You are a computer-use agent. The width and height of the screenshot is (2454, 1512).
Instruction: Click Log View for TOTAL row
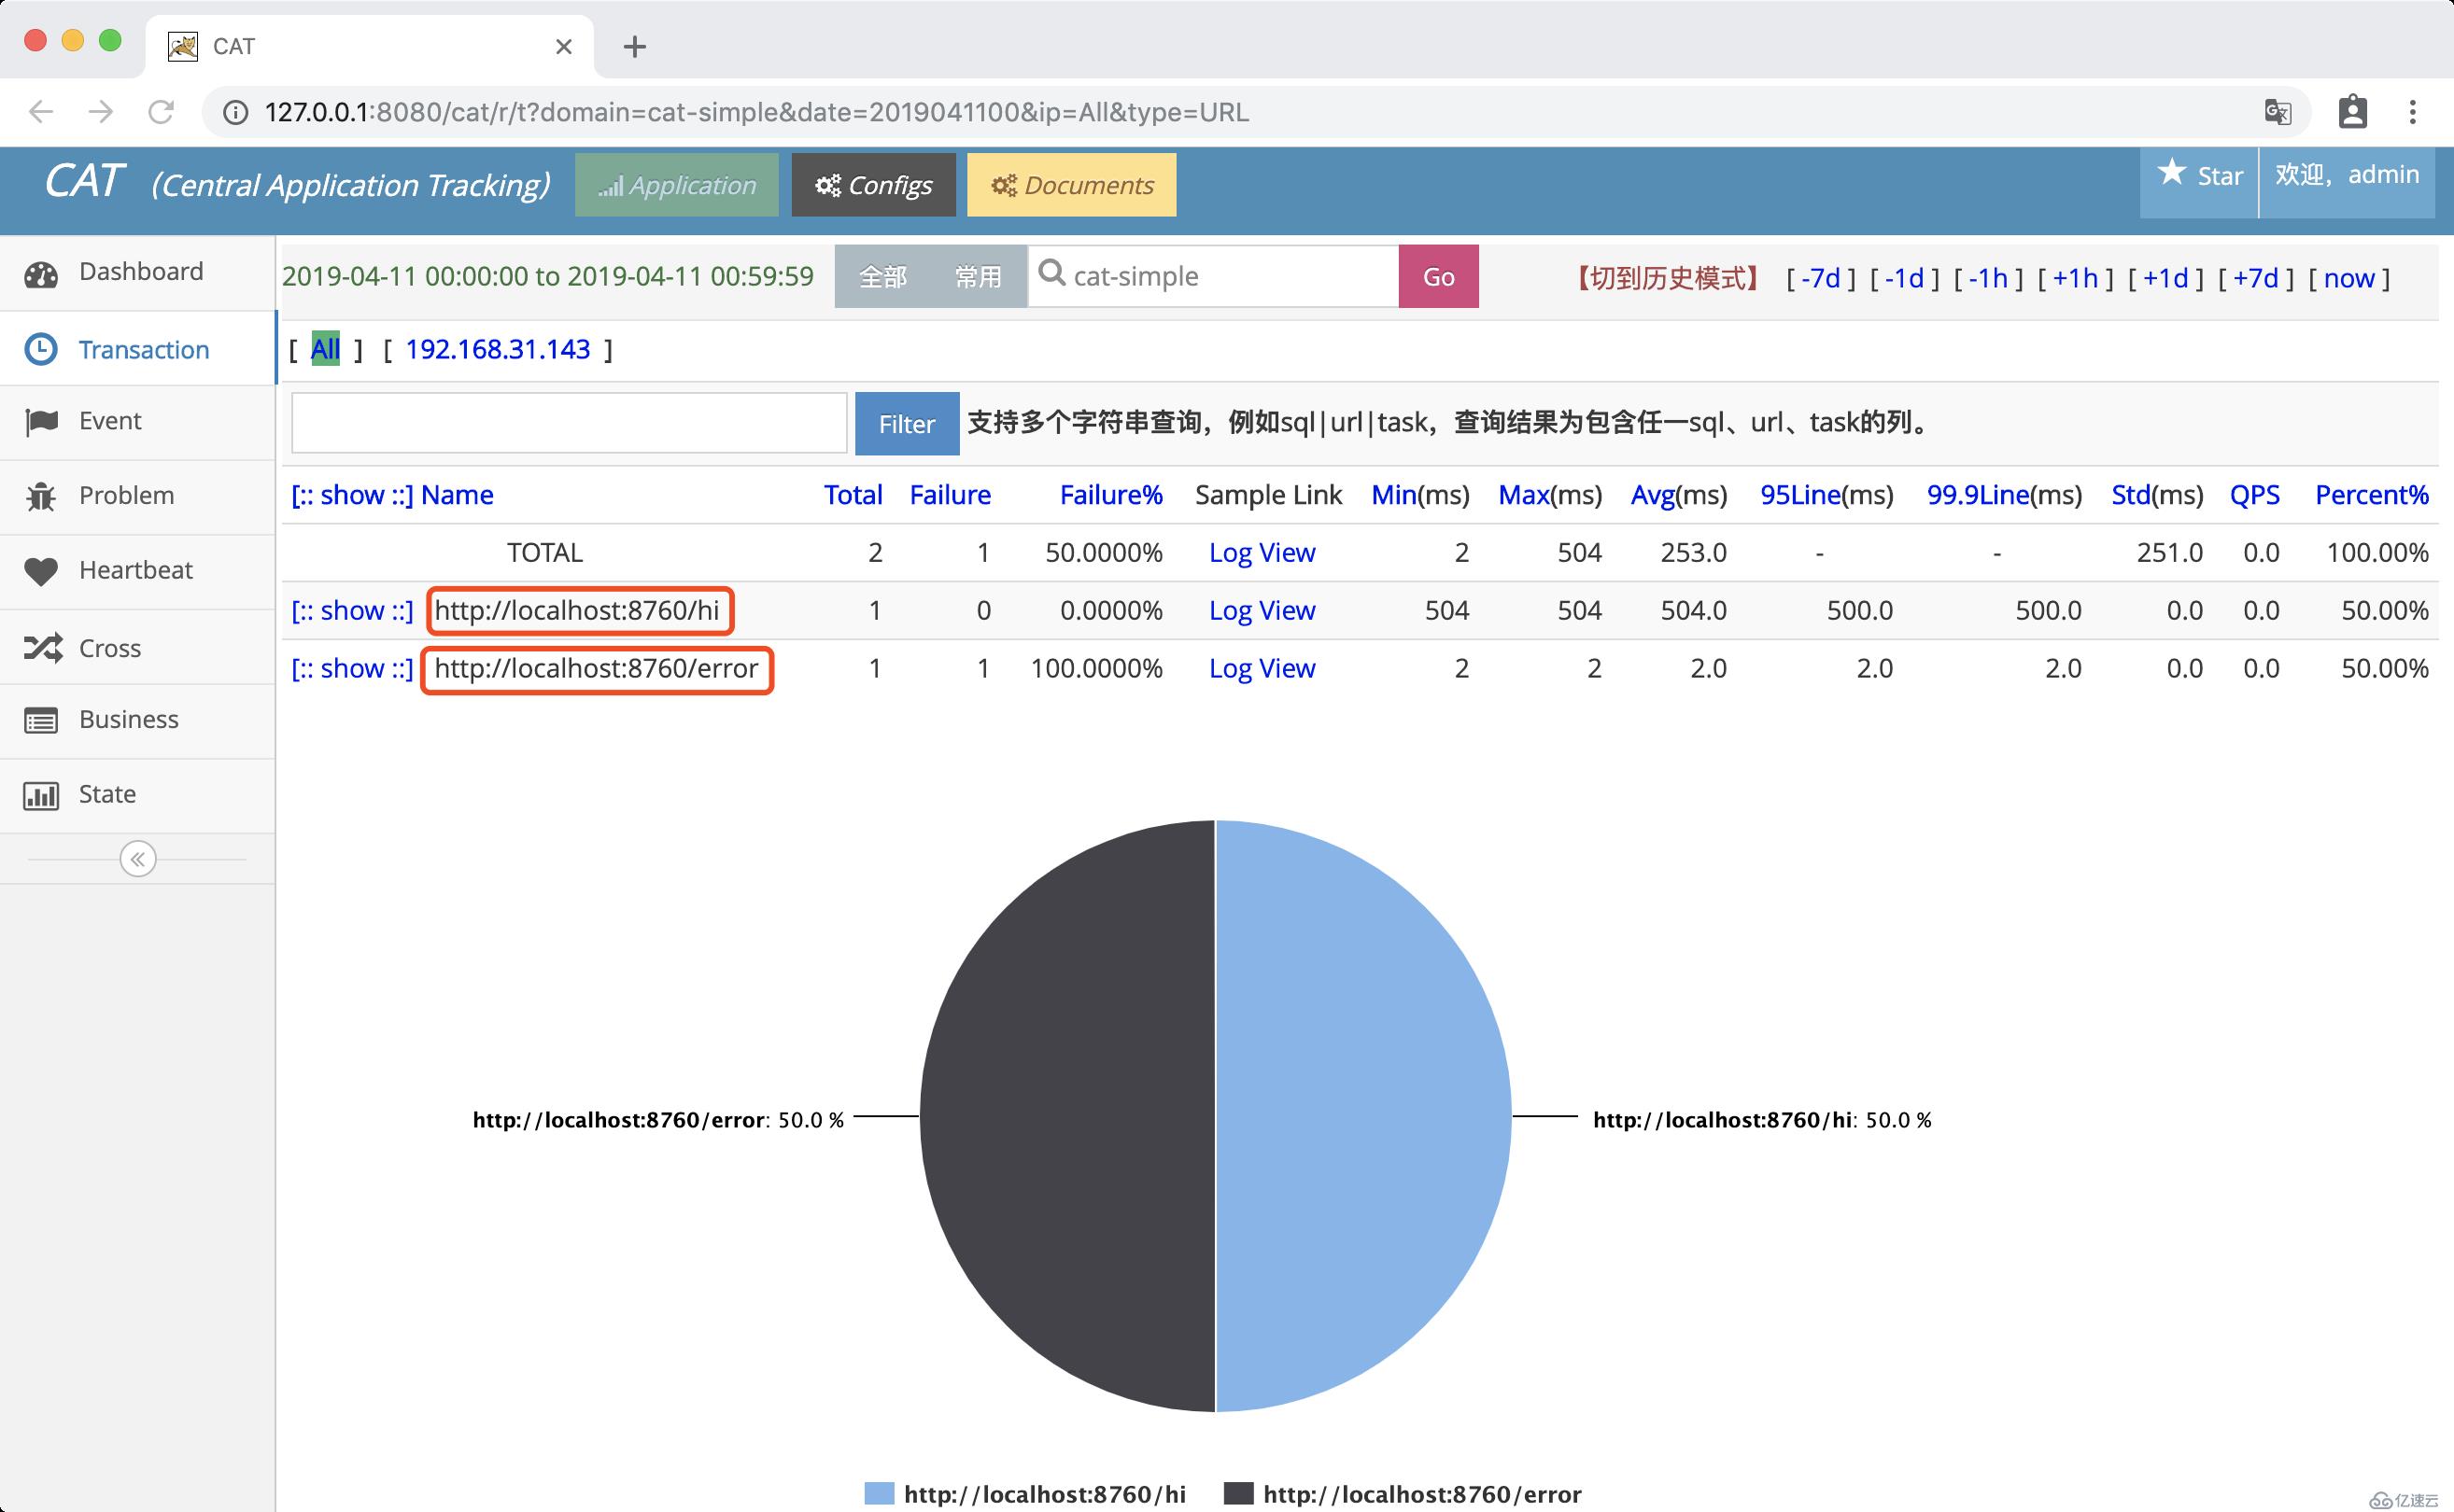click(x=1262, y=550)
